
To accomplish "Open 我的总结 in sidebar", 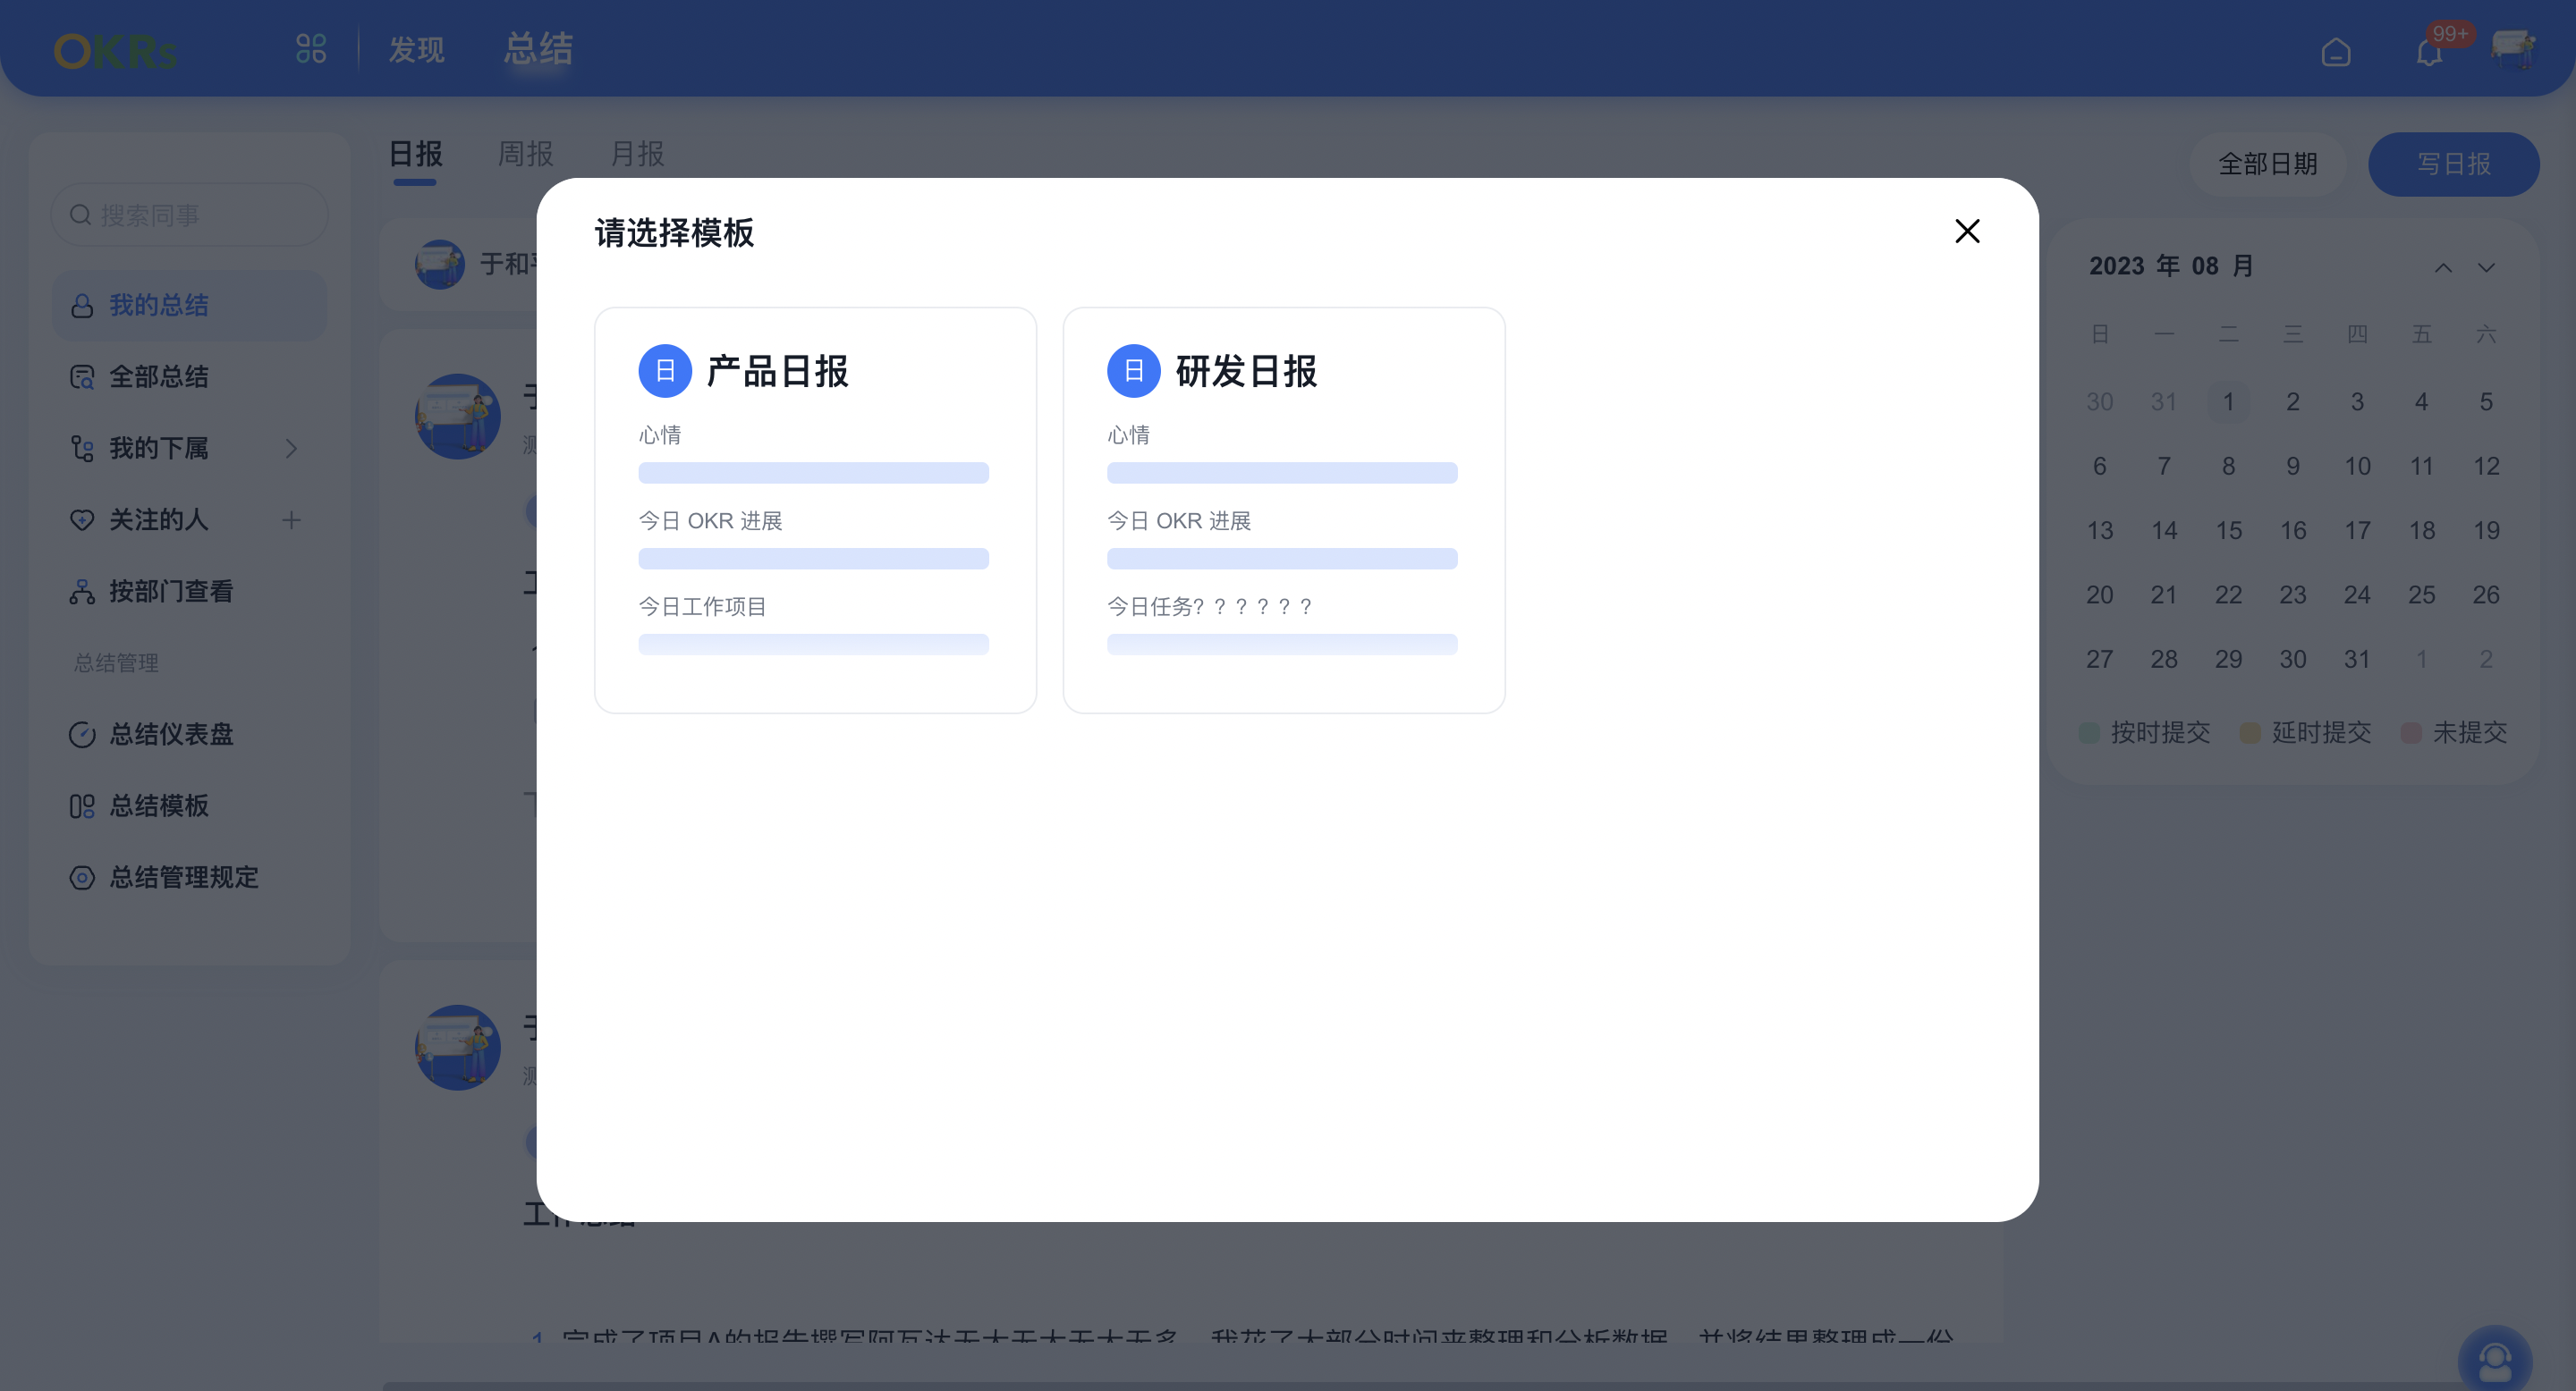I will 189,306.
